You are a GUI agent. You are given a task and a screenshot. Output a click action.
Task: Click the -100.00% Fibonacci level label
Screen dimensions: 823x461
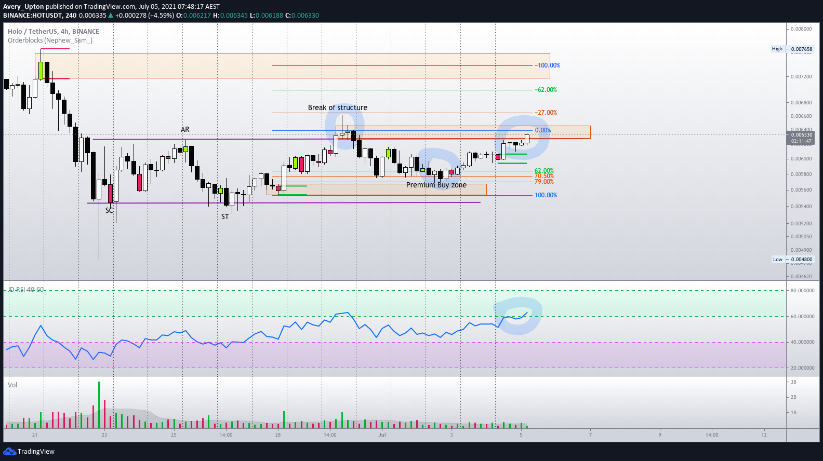coord(548,65)
